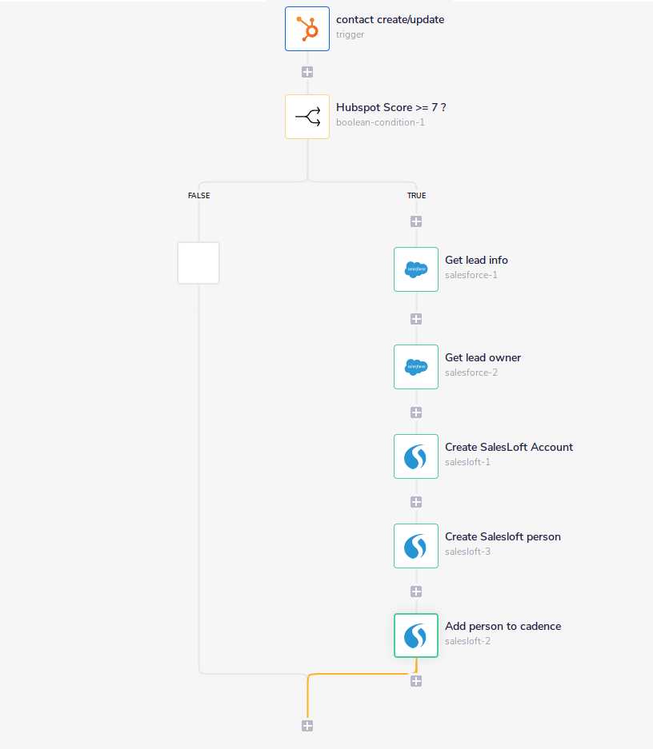The image size is (653, 749).
Task: Insert a step before Create Salesloft person
Action: [415, 502]
